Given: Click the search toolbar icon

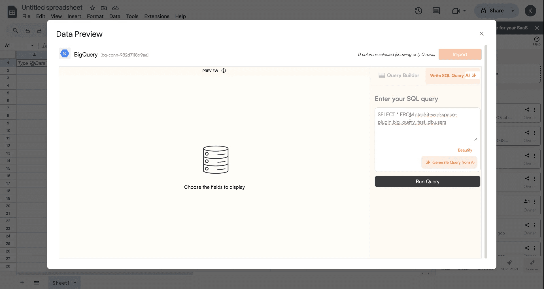Looking at the screenshot, I should (15, 31).
